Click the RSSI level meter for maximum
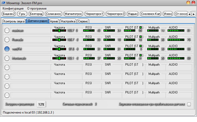197x122 pixels. (89, 31)
